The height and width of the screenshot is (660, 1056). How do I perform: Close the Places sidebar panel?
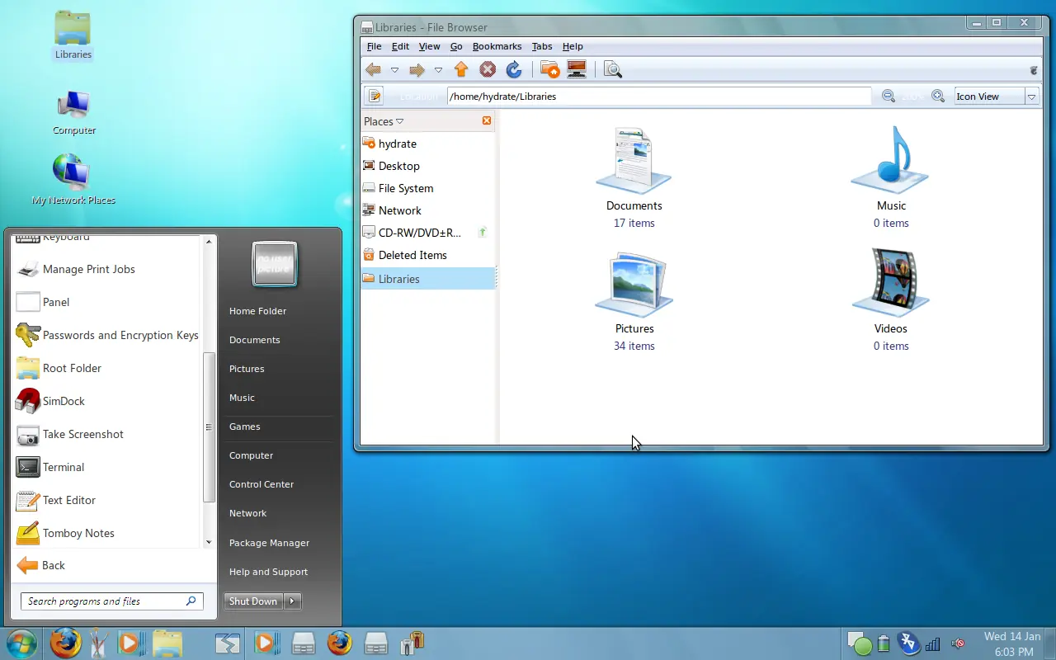tap(487, 120)
